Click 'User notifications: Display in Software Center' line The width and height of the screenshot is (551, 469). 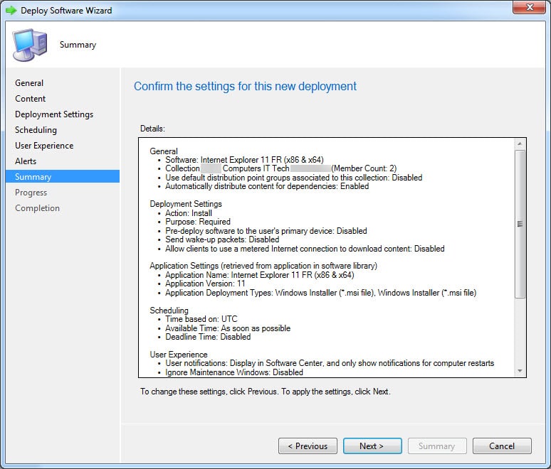(330, 363)
